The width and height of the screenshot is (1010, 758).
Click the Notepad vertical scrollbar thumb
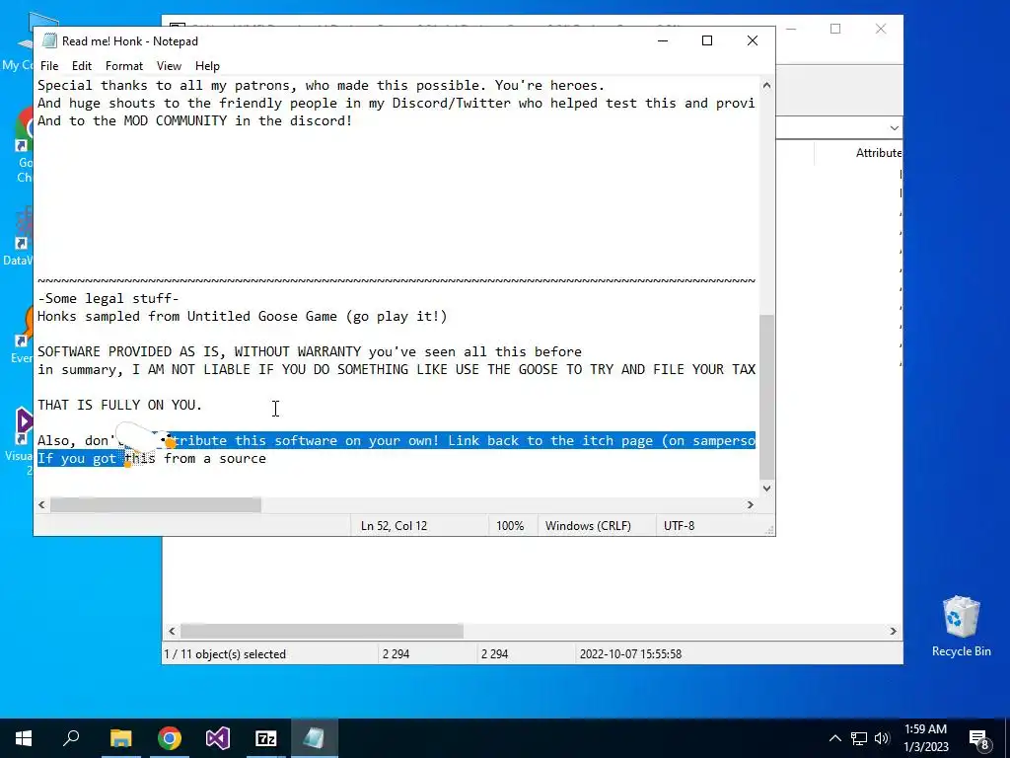pyautogui.click(x=766, y=397)
